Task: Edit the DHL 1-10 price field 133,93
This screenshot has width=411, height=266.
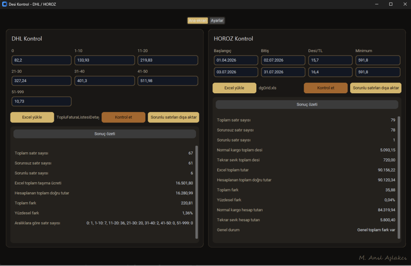Action: 105,60
